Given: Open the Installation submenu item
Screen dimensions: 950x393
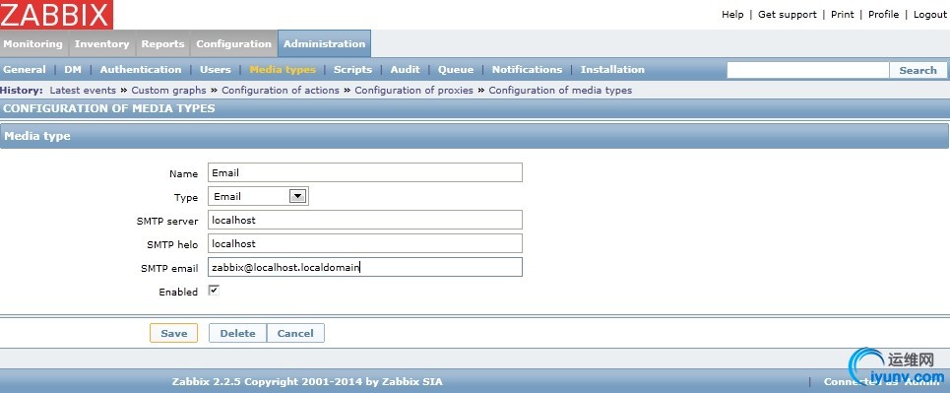Looking at the screenshot, I should (612, 70).
